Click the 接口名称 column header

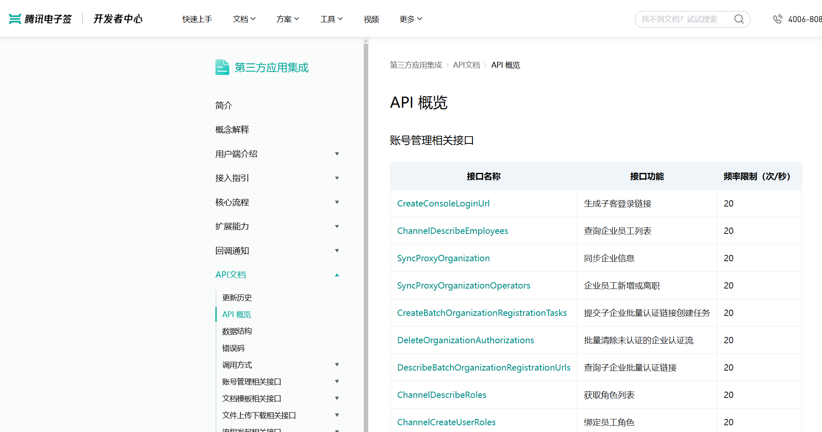[483, 176]
